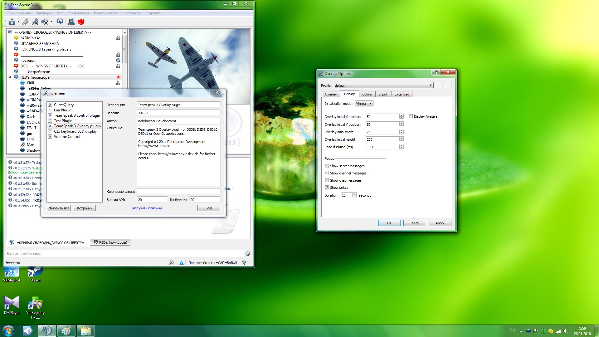Screen dimensions: 599x337
Task: Uncheck the Volume Control plugin checkbox
Action: pos(50,137)
